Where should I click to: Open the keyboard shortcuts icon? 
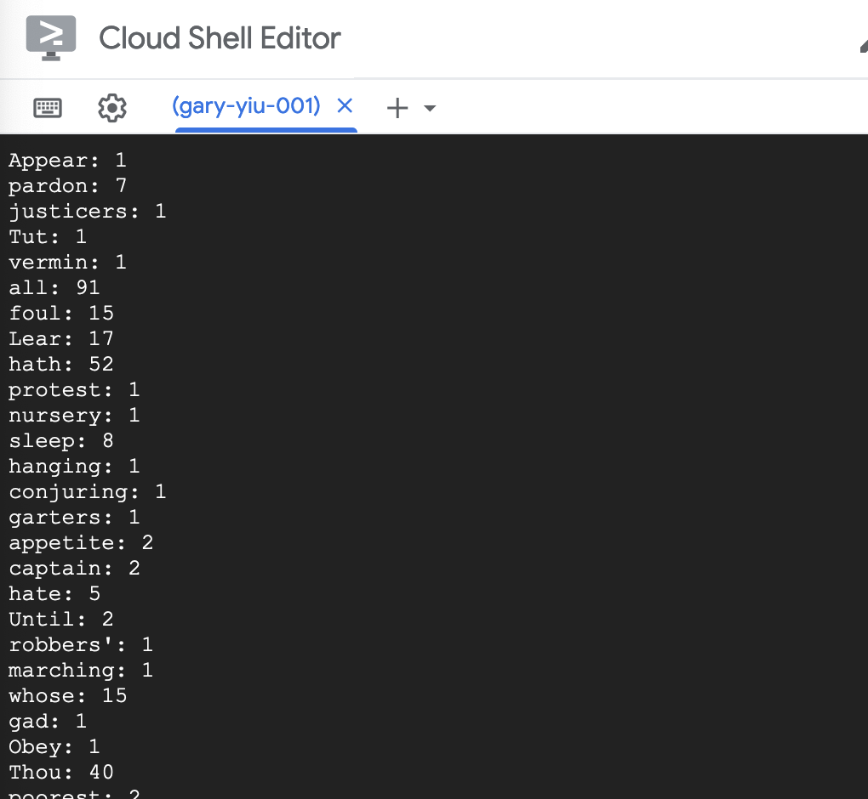(48, 108)
